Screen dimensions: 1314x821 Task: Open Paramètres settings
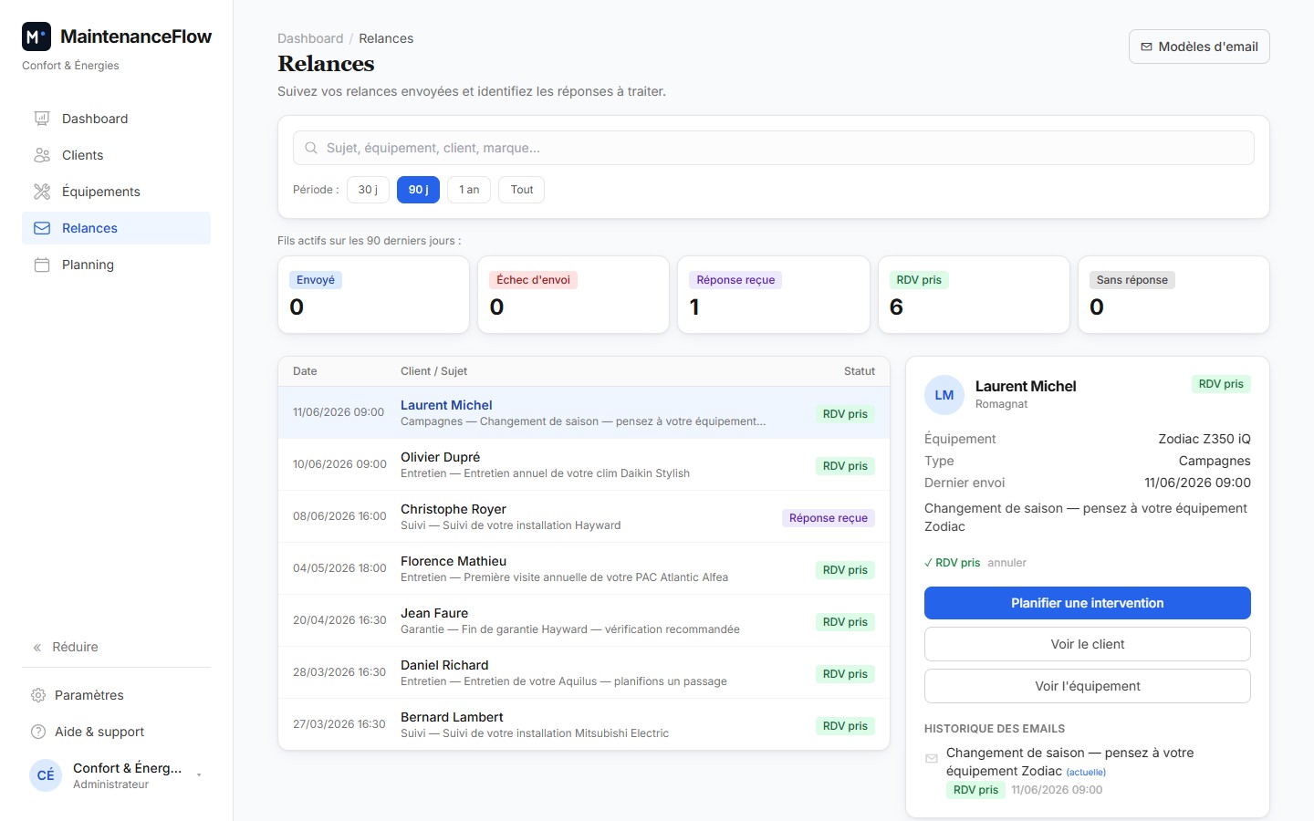click(x=116, y=695)
